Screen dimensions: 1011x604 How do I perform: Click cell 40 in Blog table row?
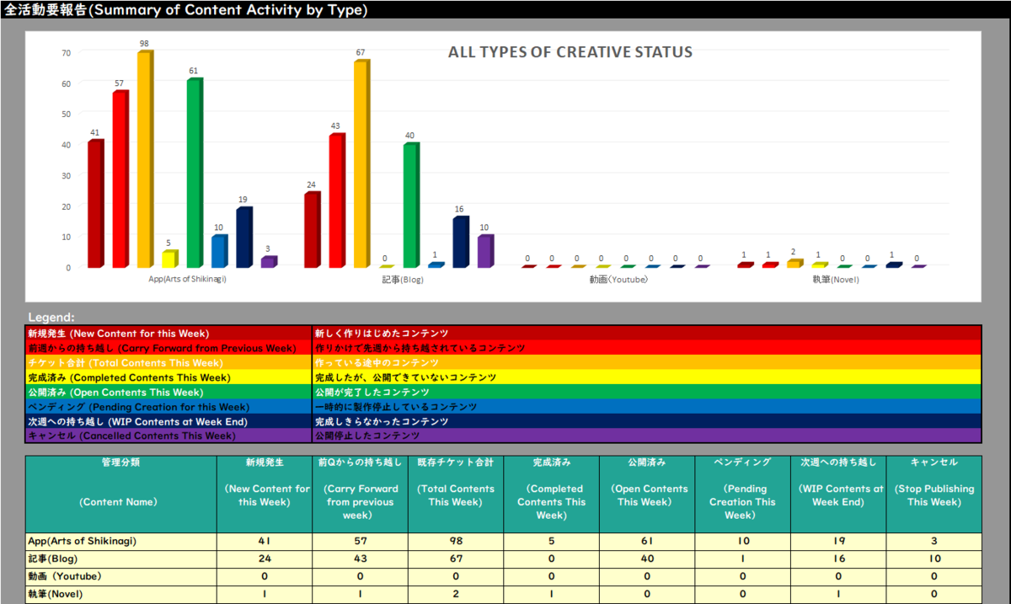tap(647, 559)
